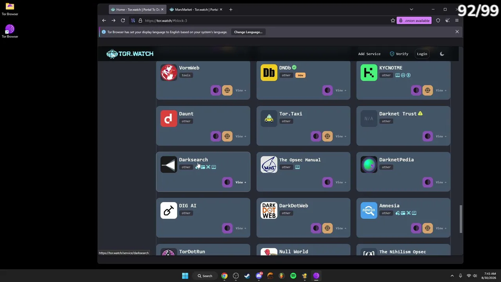Click the New Identity broom icon
Screen dimensions: 501x282
[447, 20]
